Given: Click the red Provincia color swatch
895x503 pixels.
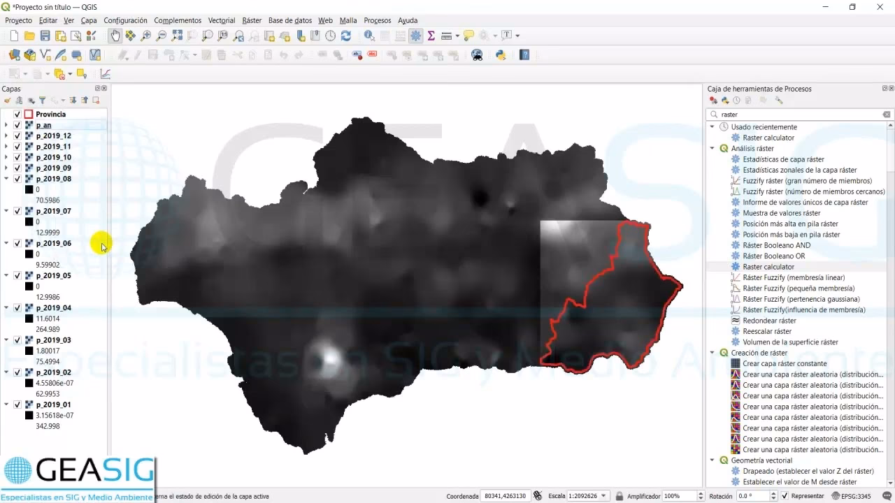Looking at the screenshot, I should click(29, 114).
